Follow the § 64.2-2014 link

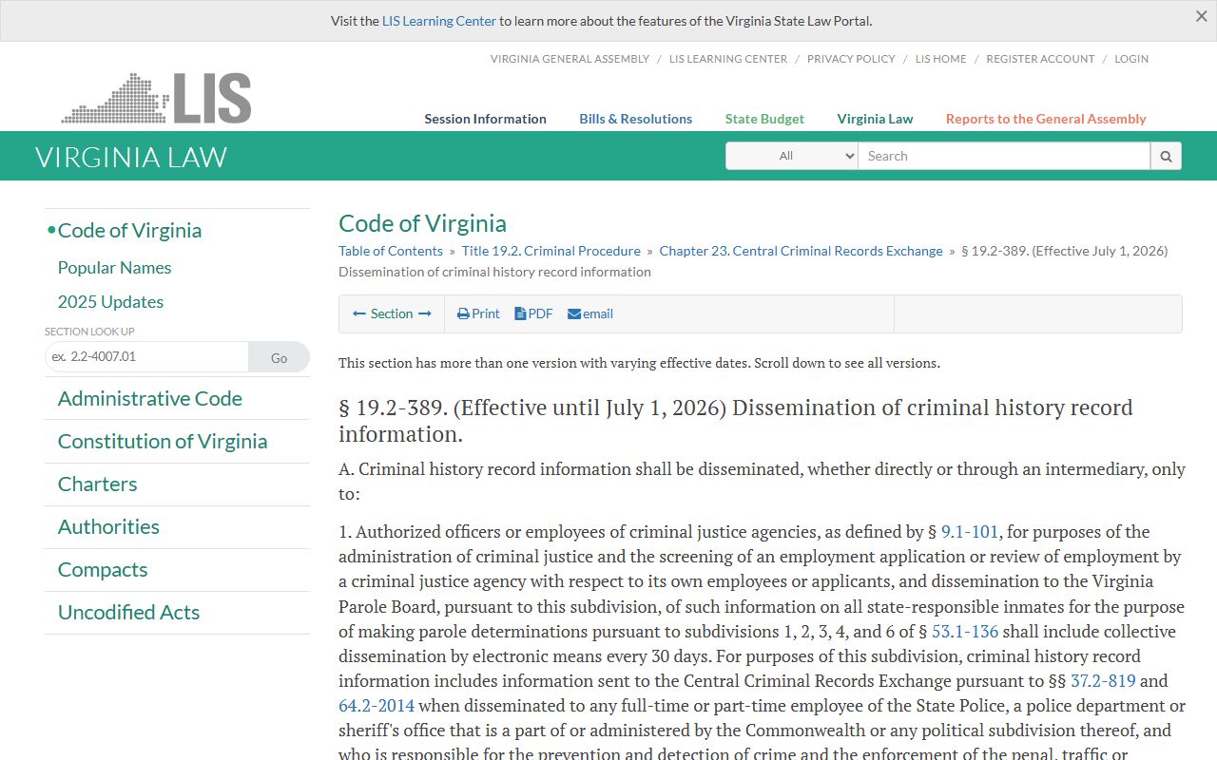click(377, 706)
